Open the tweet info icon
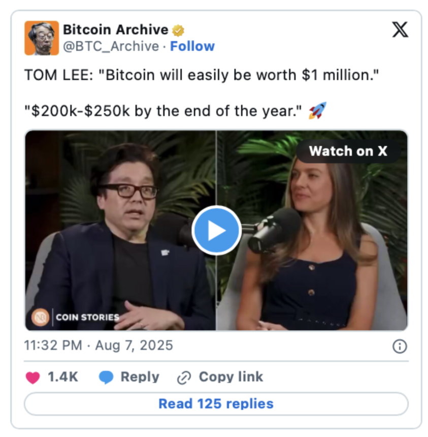 coord(400,347)
